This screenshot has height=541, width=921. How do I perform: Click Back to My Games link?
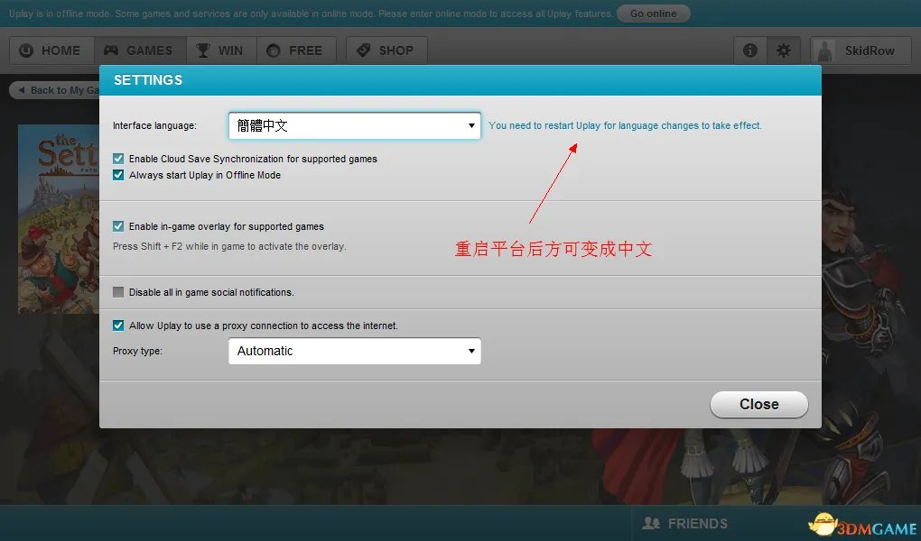pyautogui.click(x=54, y=90)
